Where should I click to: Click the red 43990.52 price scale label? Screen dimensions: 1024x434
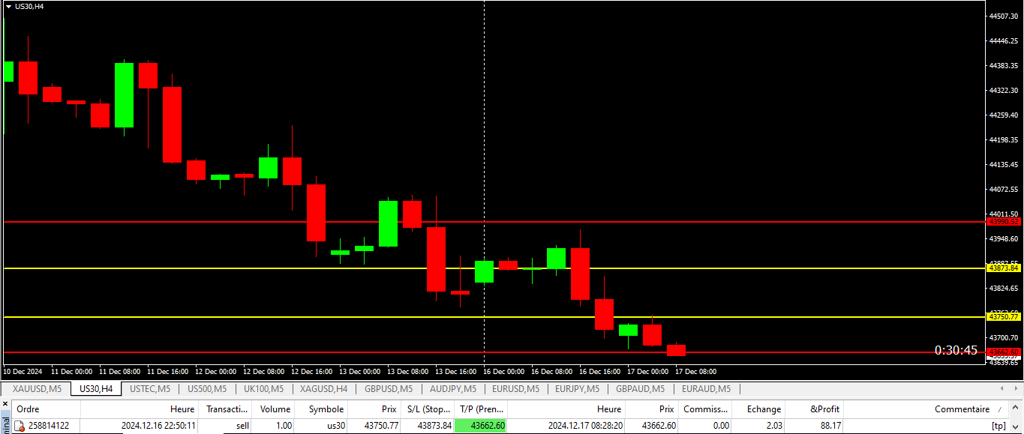1004,222
